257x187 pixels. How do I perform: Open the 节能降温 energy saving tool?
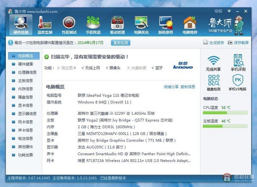point(93,25)
